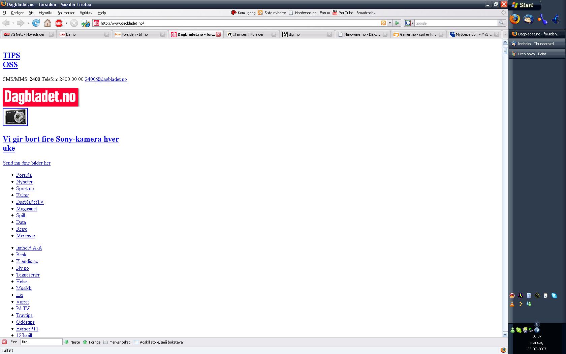Click the Avira 'a' system tray icon
Viewport: 566px width, 354px height.
[537, 330]
